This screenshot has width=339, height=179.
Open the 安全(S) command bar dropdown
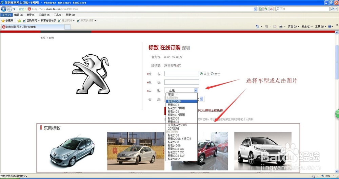[307, 26]
